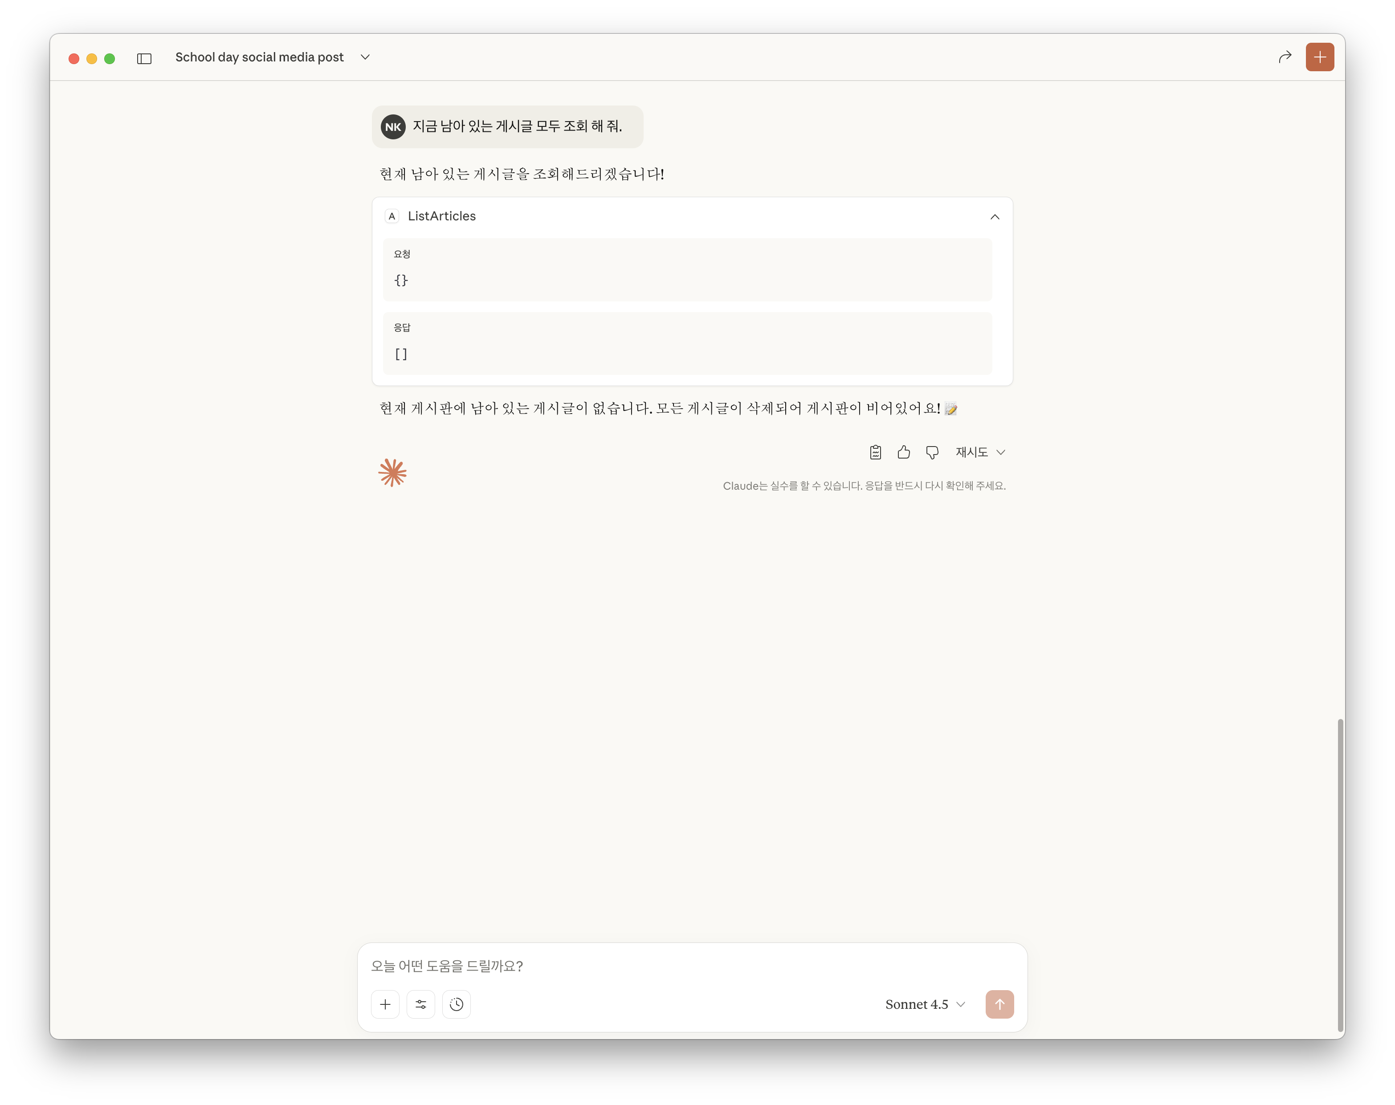Give the response a thumbs up
The width and height of the screenshot is (1395, 1105).
tap(904, 452)
